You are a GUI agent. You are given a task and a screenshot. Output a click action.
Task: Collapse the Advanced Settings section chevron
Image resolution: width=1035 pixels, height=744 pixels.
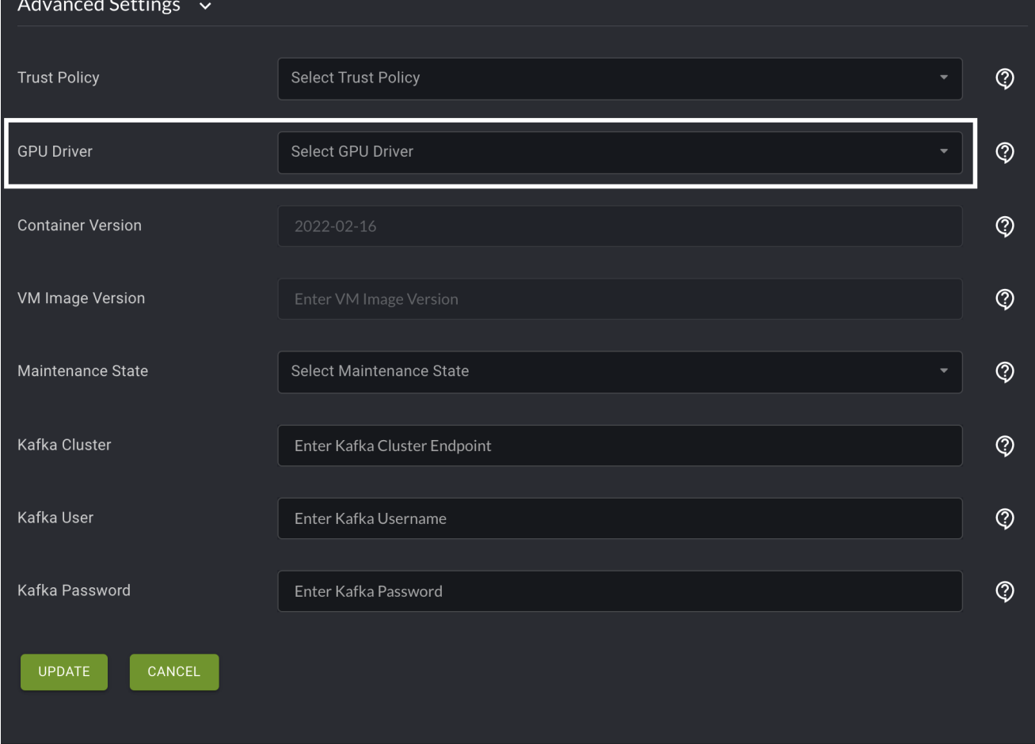click(207, 7)
